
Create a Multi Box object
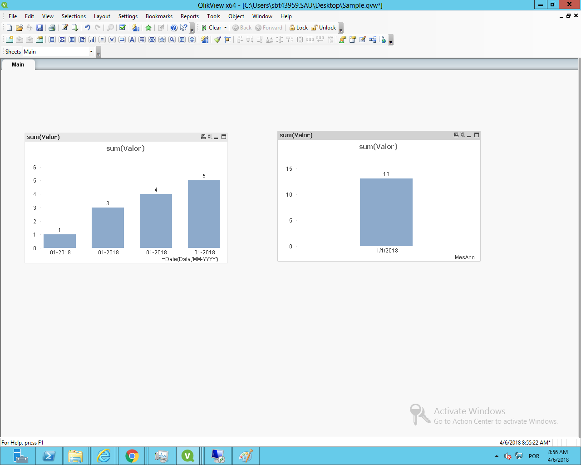[82, 40]
